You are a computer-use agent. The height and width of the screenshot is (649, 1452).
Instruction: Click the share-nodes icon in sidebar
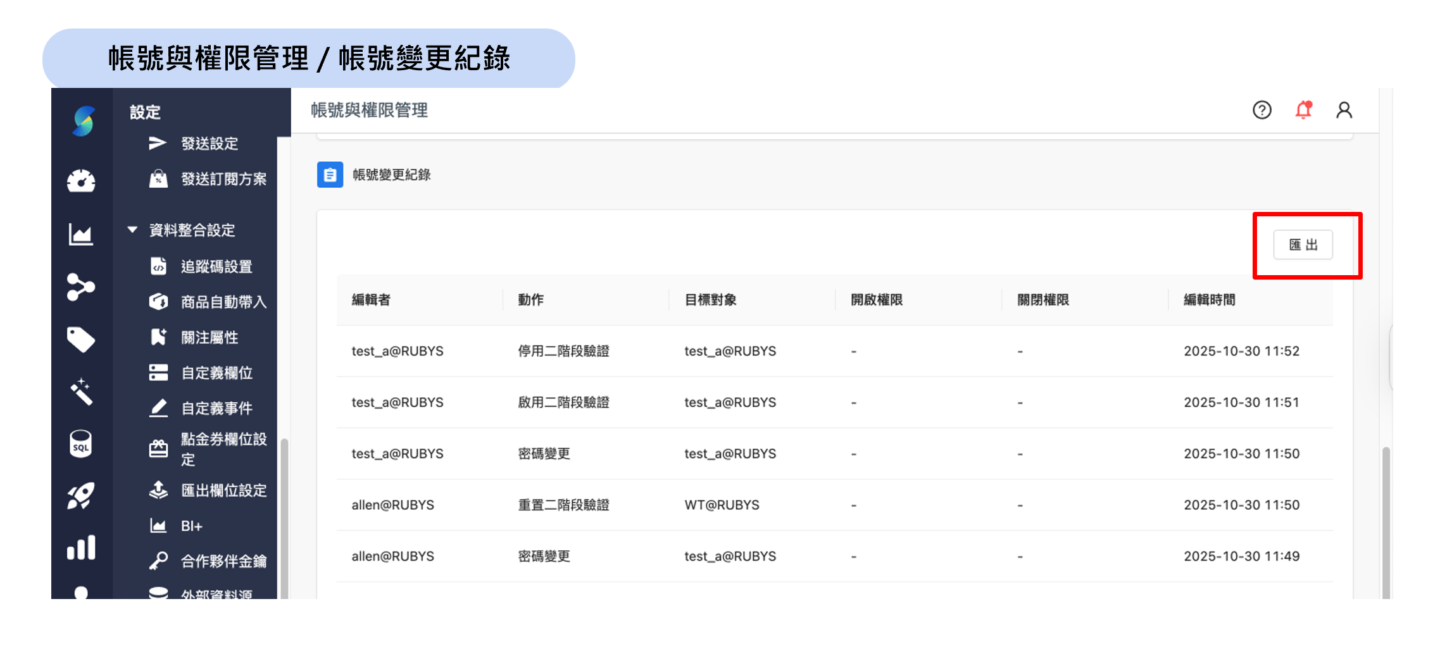[x=82, y=287]
